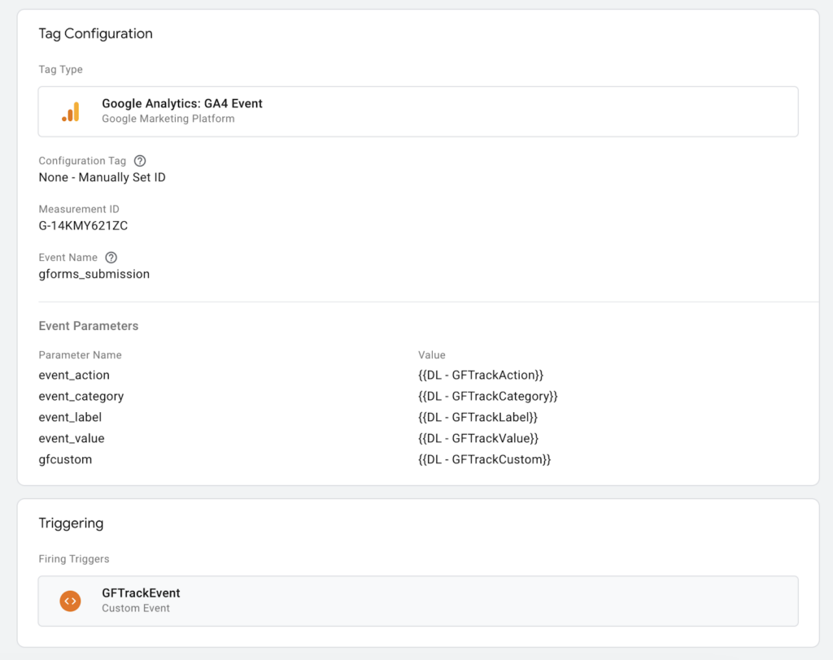Click the question mark beside Configuration Tag
Image resolution: width=833 pixels, height=660 pixels.
[139, 160]
